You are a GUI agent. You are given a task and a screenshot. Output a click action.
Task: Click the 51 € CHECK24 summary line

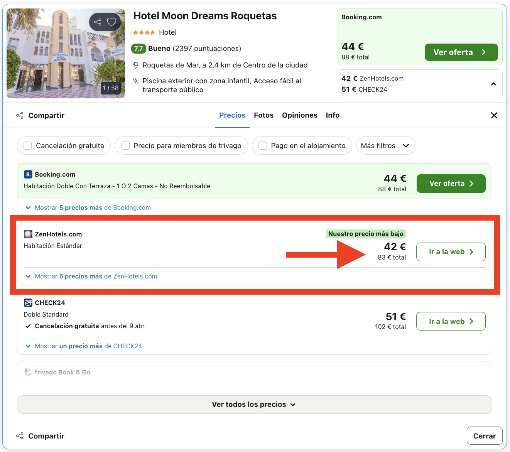coord(364,89)
